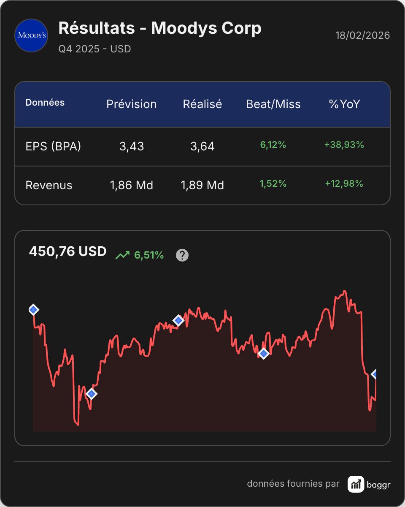The image size is (405, 507).
Task: Click the Résultats - Moodys Corp title
Action: [160, 28]
